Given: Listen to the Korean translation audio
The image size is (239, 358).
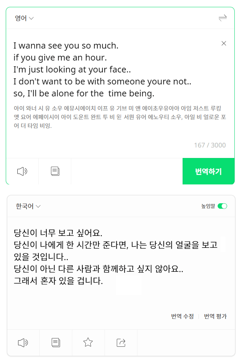Looking at the screenshot, I should 23,342.
